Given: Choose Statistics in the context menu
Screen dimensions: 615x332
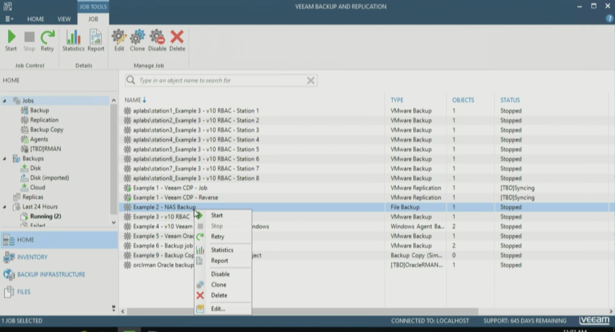Looking at the screenshot, I should click(x=223, y=250).
